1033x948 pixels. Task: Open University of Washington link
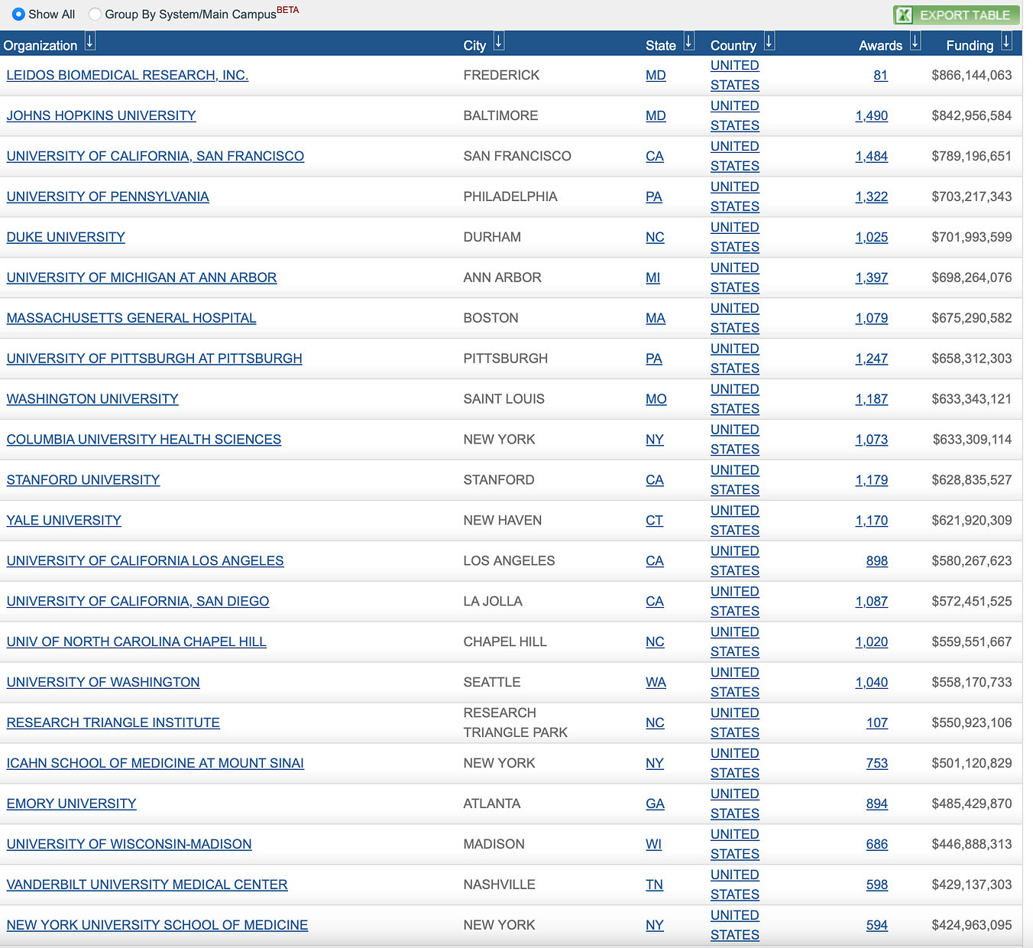(103, 683)
